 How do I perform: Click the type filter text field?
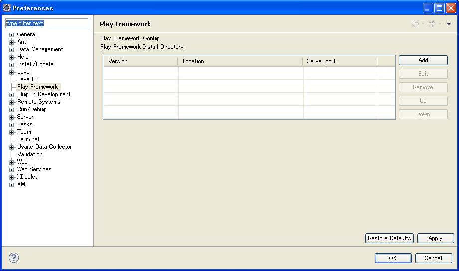[47, 23]
